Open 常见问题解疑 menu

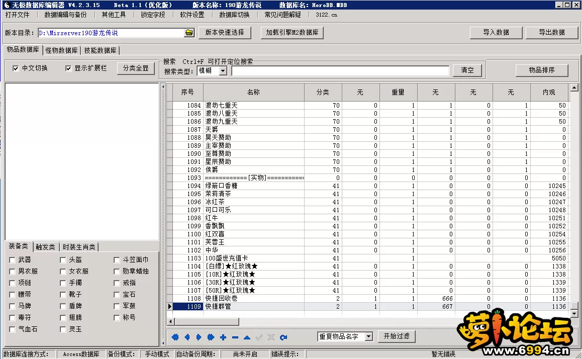283,15
